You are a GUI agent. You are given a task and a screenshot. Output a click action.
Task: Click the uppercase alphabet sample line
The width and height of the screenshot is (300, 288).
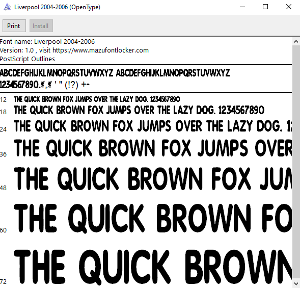tap(115, 73)
